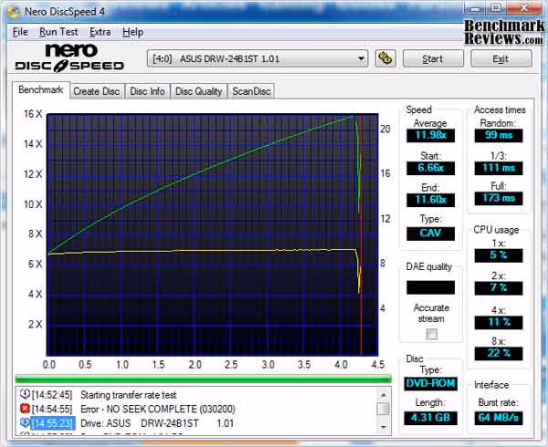Click the options icon beside the drive selector
548x447 pixels.
(385, 58)
